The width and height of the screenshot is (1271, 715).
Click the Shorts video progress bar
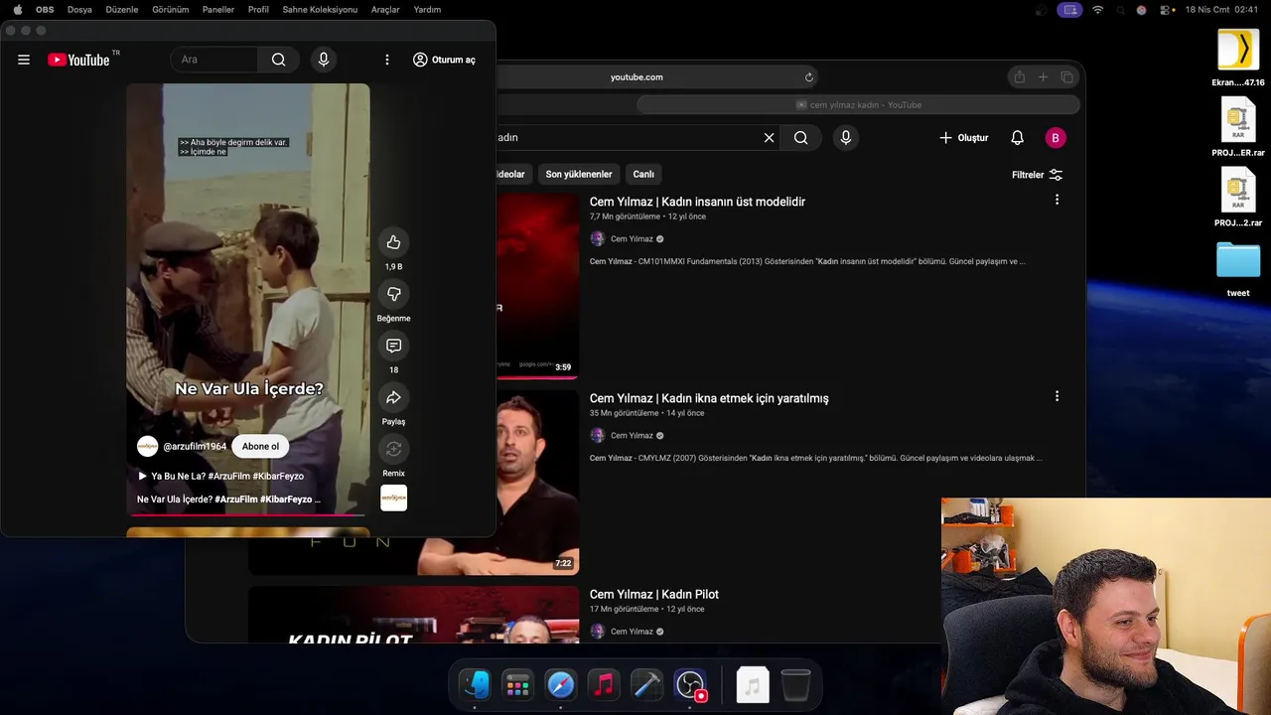point(248,514)
